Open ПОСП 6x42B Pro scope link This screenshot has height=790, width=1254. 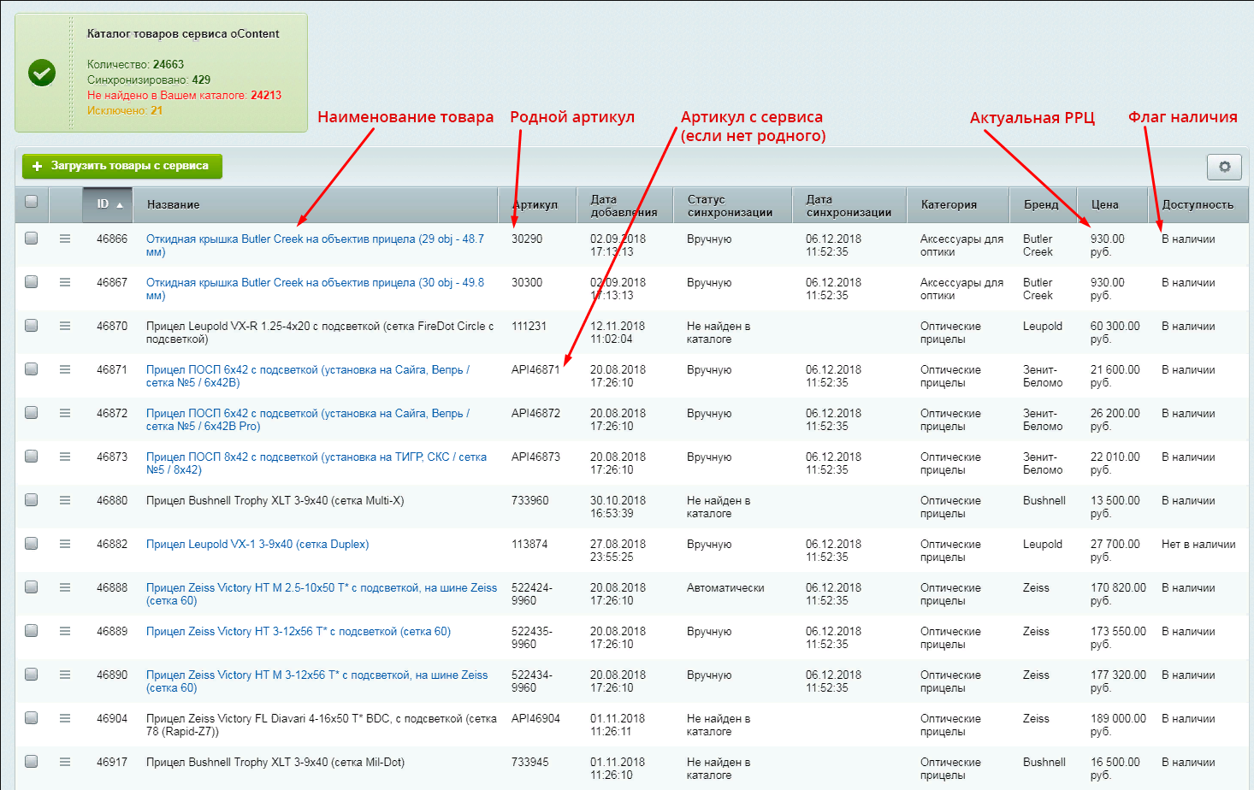pyautogui.click(x=308, y=420)
